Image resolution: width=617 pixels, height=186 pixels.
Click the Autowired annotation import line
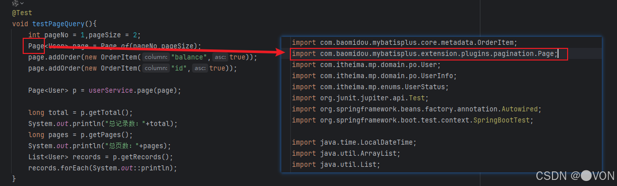coord(417,109)
